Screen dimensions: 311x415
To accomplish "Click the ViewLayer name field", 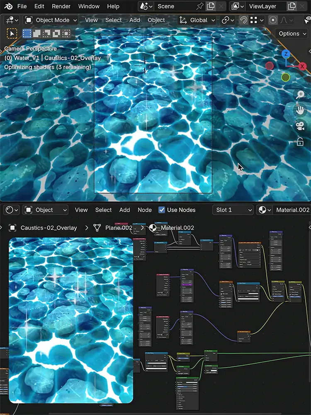I will click(266, 6).
